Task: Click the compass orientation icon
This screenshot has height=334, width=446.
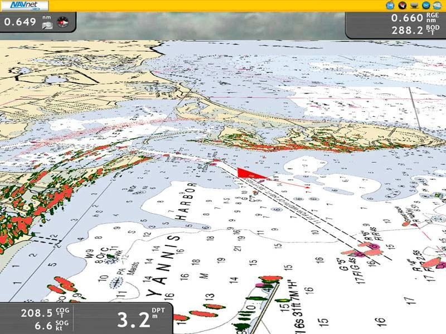Action: 62,23
